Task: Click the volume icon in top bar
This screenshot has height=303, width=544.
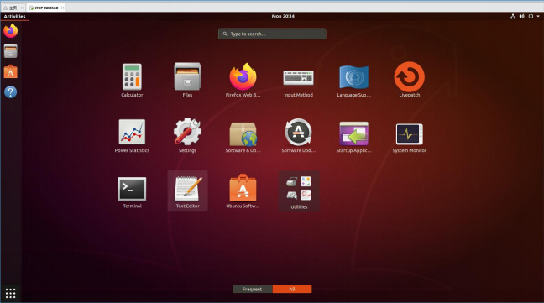Action: coord(522,16)
